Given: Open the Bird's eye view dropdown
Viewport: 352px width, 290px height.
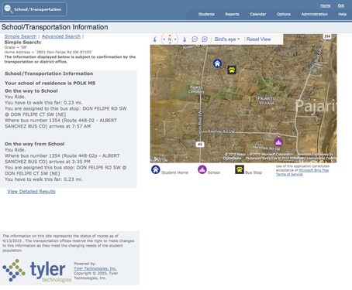Looking at the screenshot, I should pos(227,39).
